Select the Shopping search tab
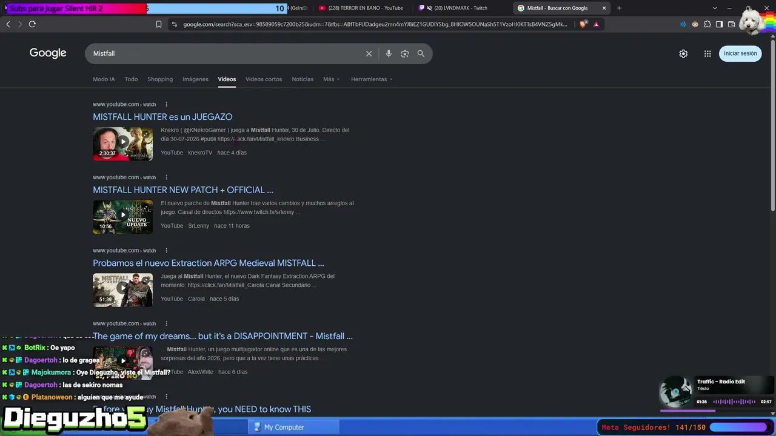Image resolution: width=776 pixels, height=436 pixels. click(160, 79)
